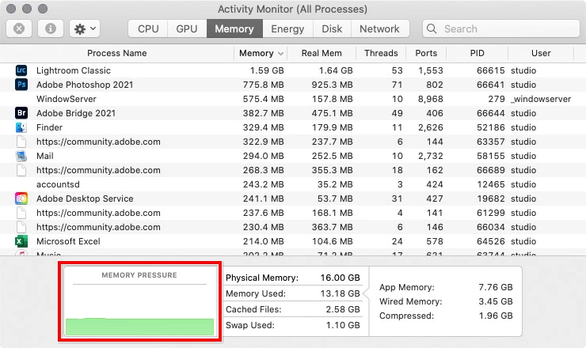The width and height of the screenshot is (586, 348).
Task: Toggle sort order on Memory column
Action: [261, 53]
